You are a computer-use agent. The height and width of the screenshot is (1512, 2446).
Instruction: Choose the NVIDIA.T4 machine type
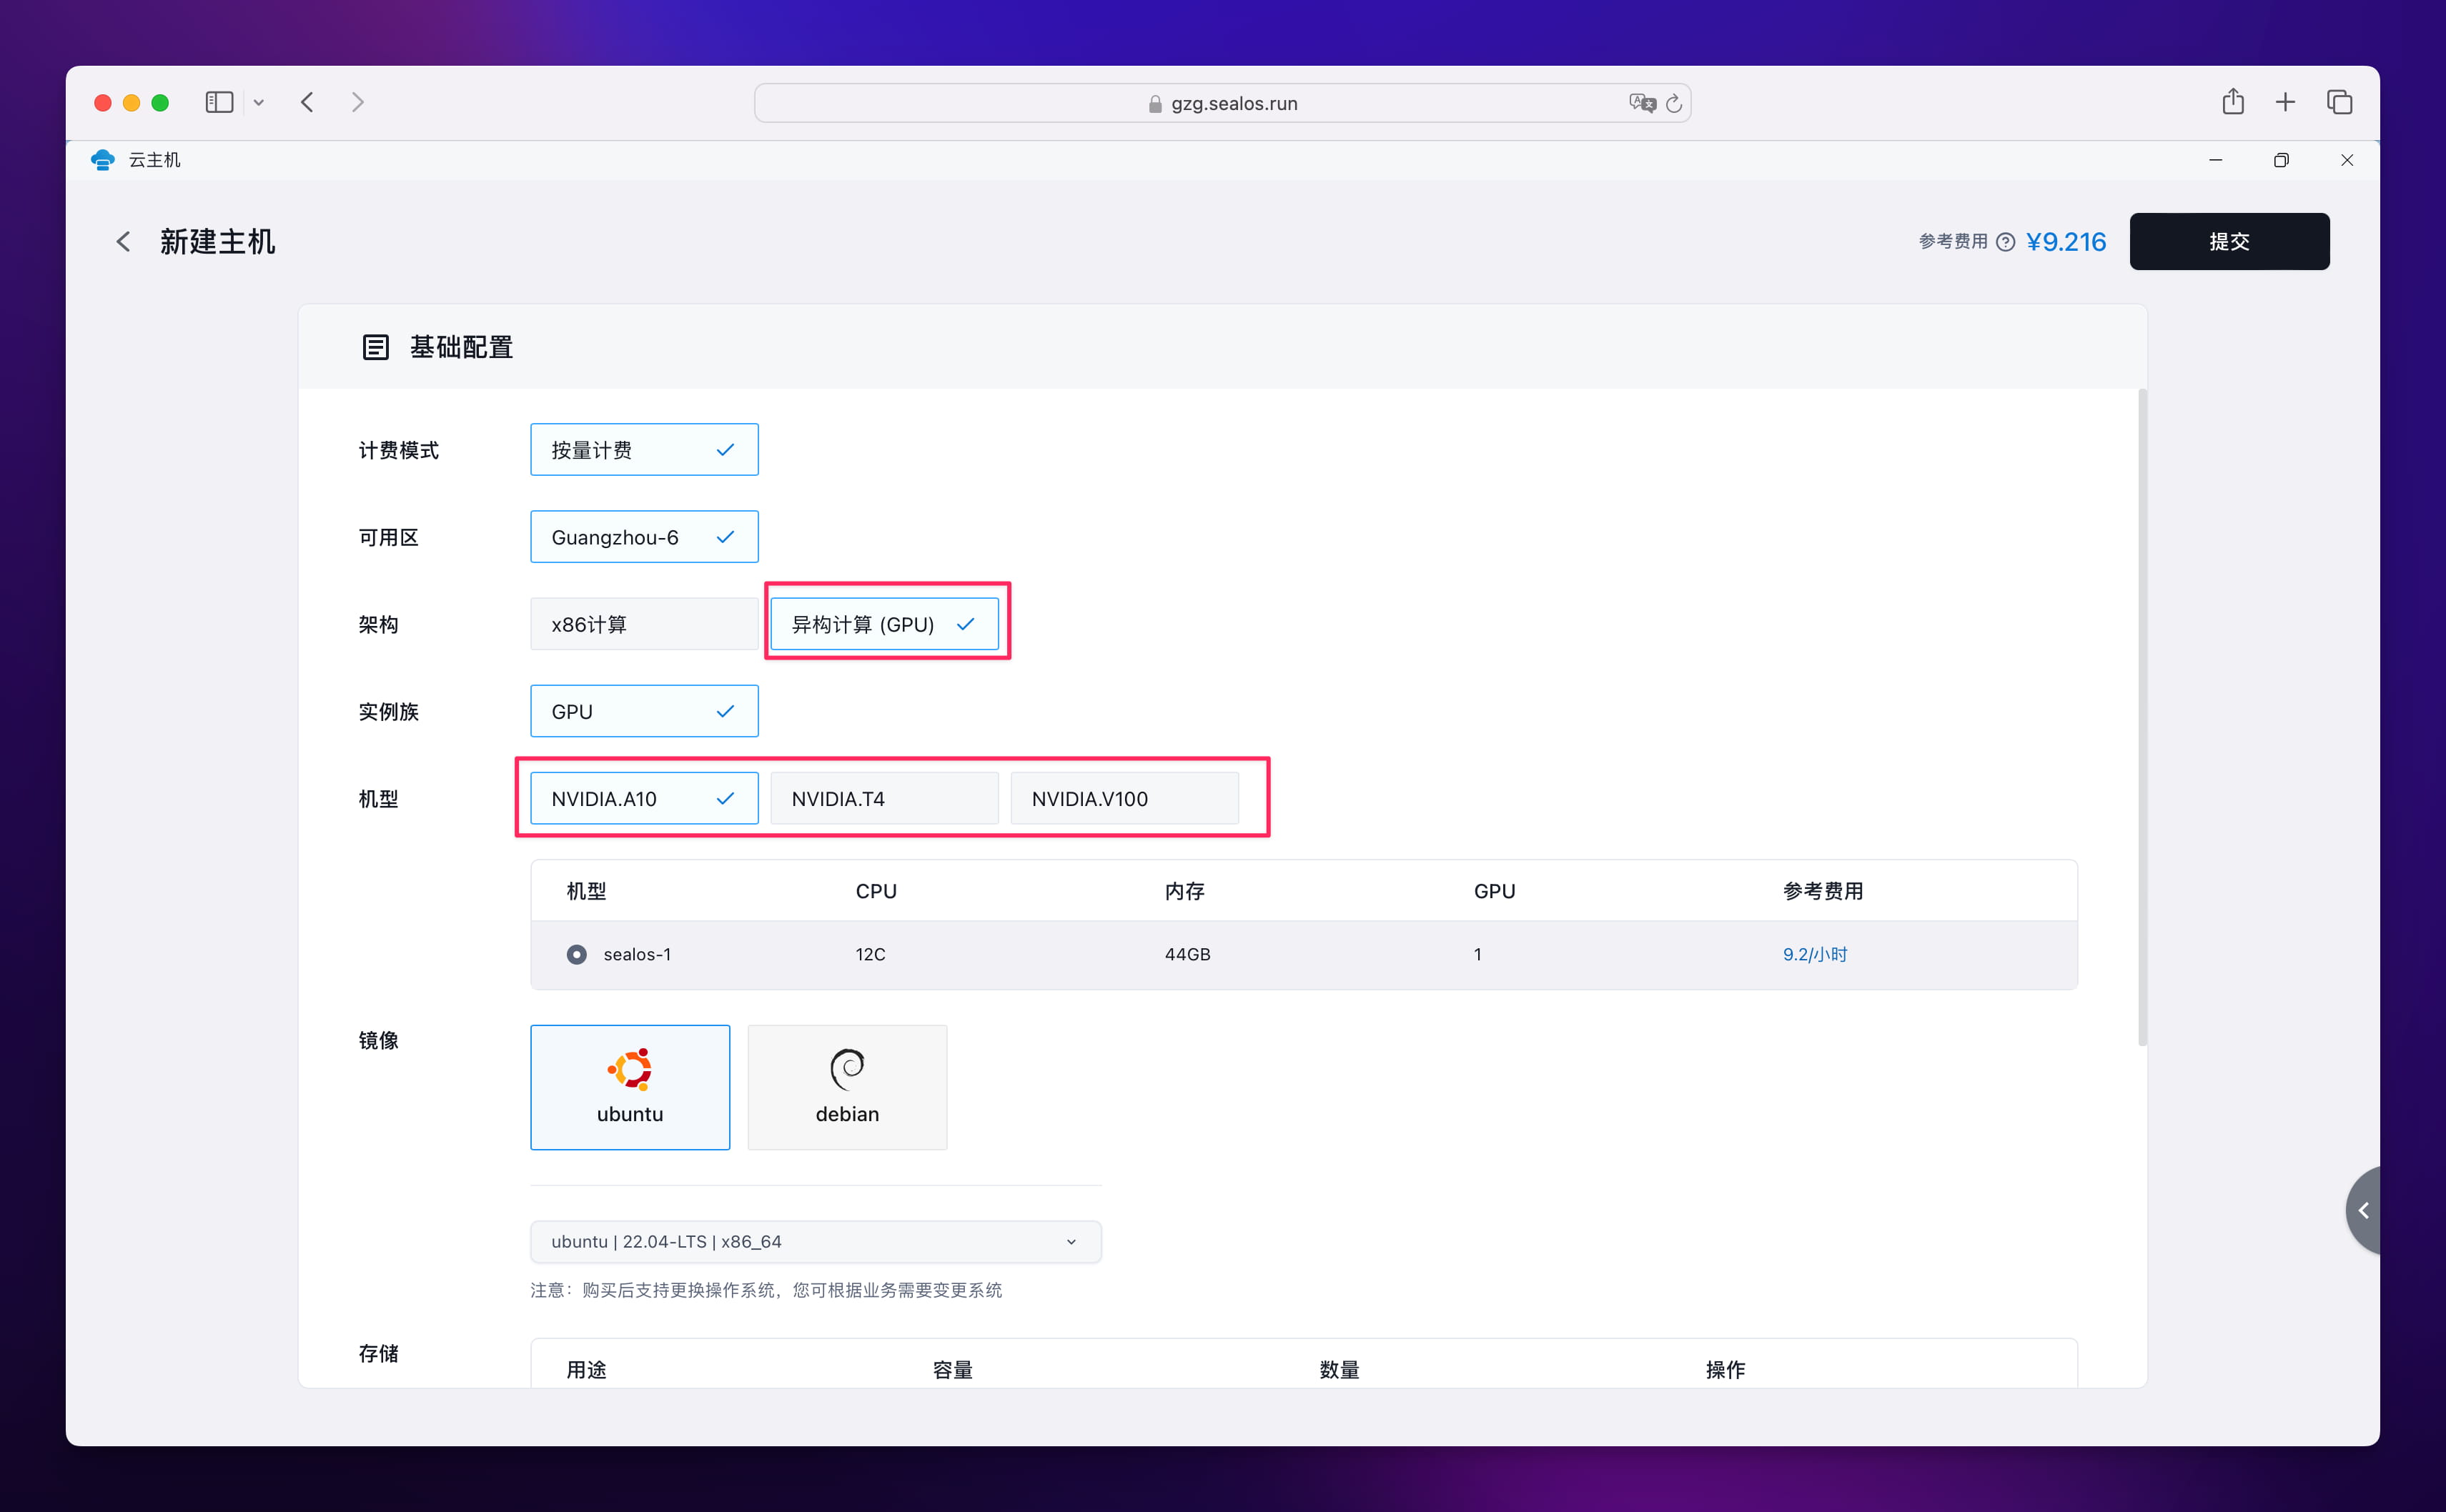click(884, 798)
